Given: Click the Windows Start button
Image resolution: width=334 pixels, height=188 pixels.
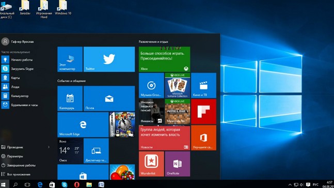Looking at the screenshot, I should [4, 184].
